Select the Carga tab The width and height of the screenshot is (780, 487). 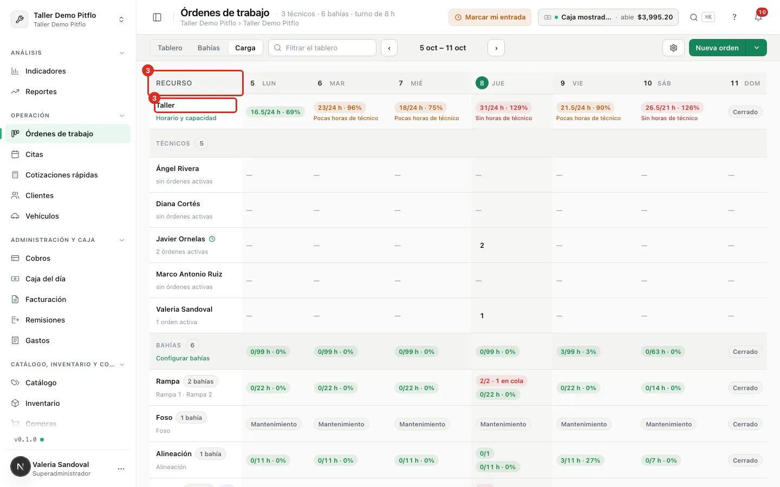tap(245, 48)
